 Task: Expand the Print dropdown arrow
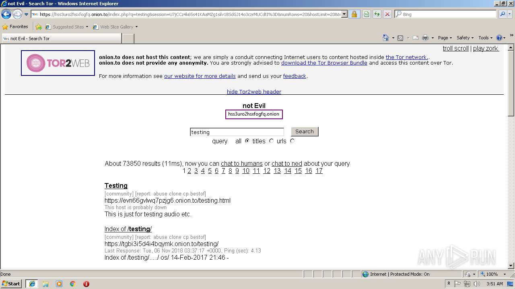pyautogui.click(x=433, y=38)
